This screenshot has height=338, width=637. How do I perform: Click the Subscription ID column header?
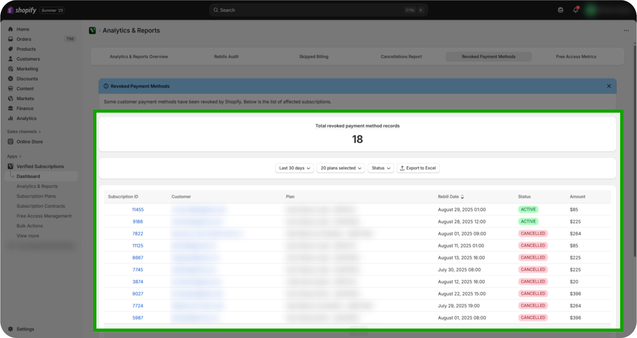click(123, 197)
